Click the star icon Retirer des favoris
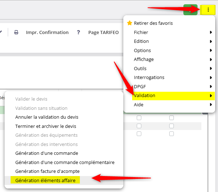The width and height of the screenshot is (218, 192). (129, 23)
